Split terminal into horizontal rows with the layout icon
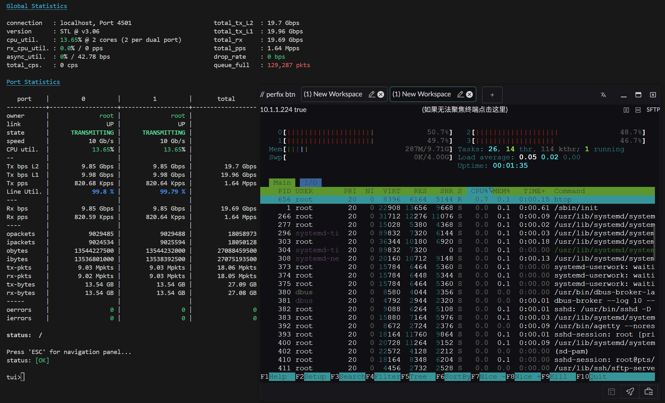The image size is (665, 403). point(638,110)
